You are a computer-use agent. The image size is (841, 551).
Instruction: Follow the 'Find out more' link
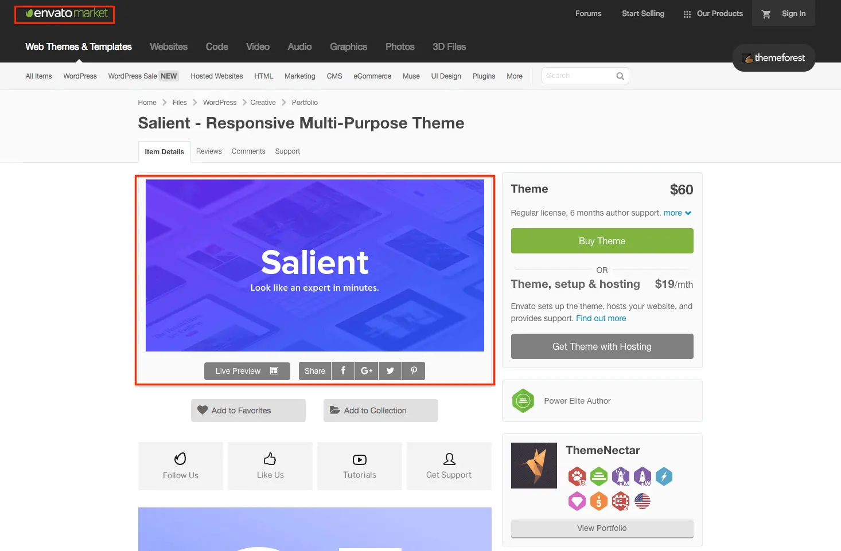click(601, 318)
